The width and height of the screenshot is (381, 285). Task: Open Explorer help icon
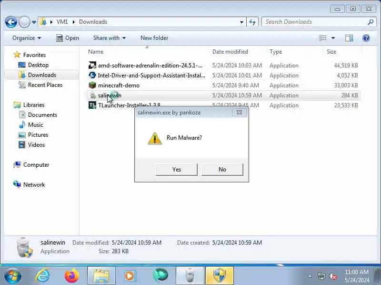click(366, 38)
